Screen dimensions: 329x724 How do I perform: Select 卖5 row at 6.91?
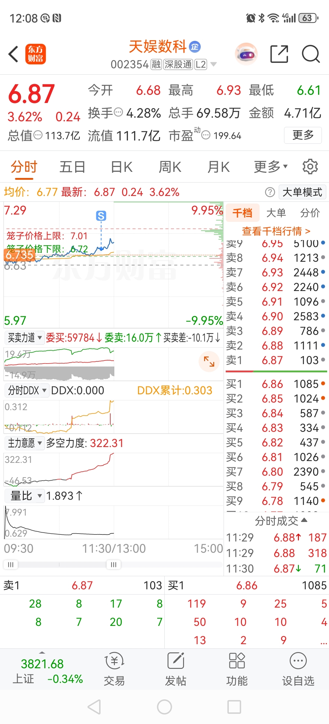(x=276, y=302)
